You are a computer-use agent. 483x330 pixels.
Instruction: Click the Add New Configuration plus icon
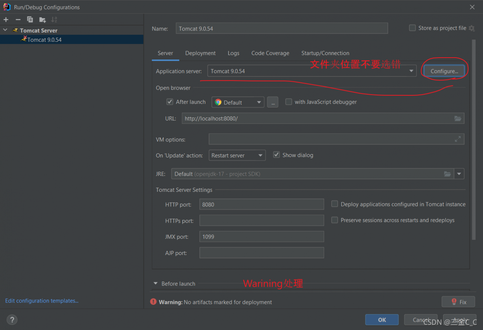(6, 20)
